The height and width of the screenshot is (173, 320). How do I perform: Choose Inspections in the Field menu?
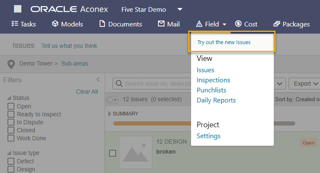[x=213, y=80]
